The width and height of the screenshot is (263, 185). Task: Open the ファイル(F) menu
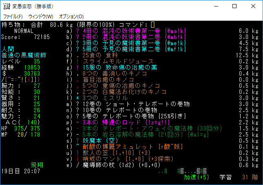click(13, 16)
